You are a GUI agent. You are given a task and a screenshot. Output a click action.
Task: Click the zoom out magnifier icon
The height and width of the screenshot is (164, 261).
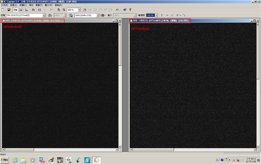point(64,10)
